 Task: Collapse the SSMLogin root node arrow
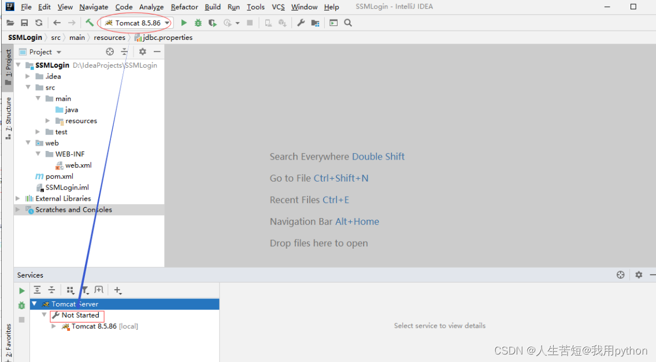(18, 65)
